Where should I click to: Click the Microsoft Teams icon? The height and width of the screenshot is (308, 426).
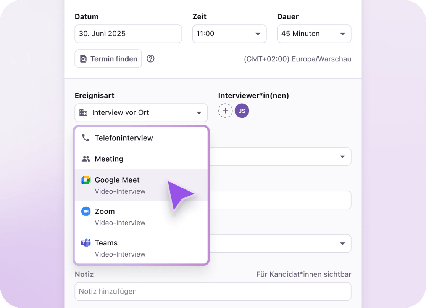tap(86, 243)
